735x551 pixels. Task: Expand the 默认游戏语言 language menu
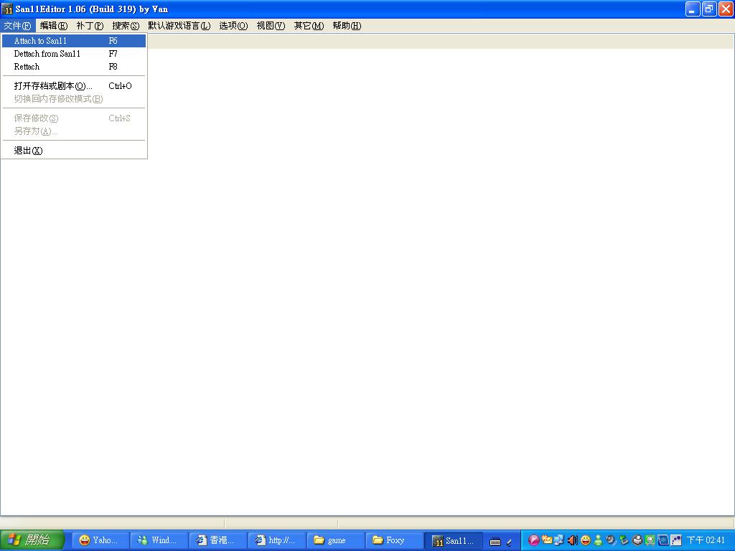(x=179, y=26)
